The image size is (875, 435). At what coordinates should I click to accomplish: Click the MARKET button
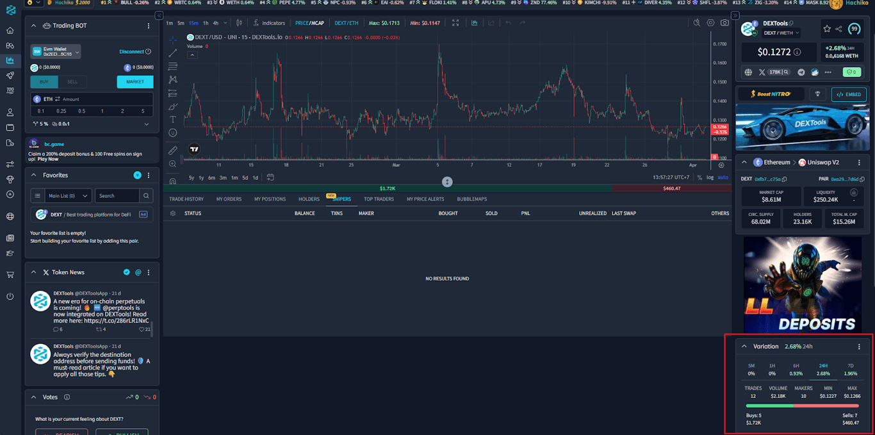135,82
